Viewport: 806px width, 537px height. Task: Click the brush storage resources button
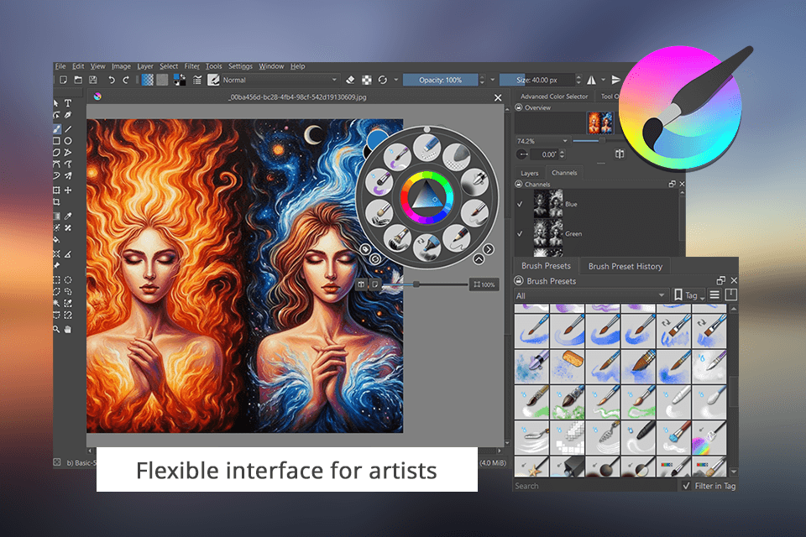pyautogui.click(x=731, y=295)
